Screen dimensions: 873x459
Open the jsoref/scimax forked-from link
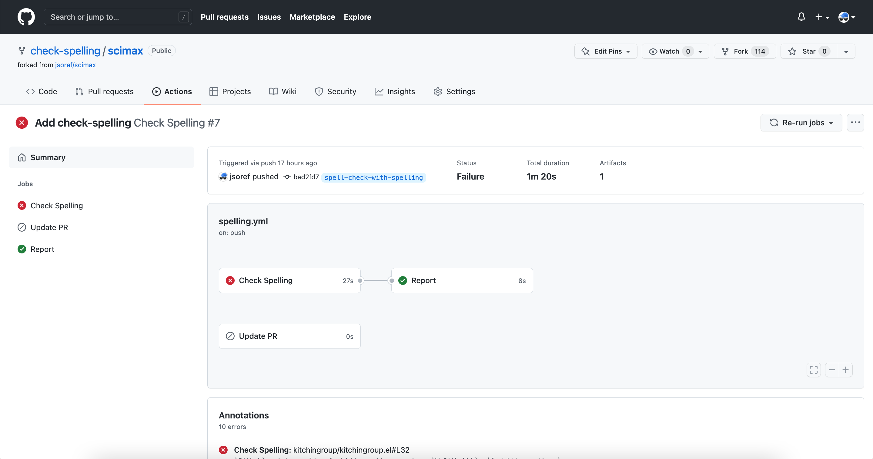click(x=75, y=65)
